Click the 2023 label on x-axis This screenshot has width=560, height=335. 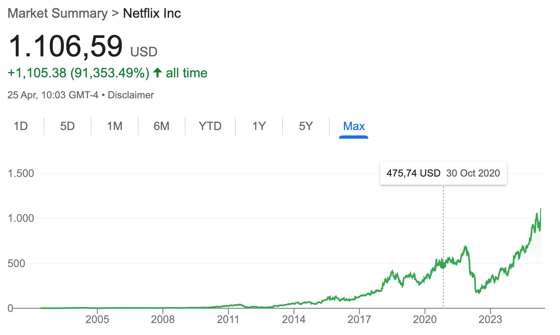(x=490, y=319)
